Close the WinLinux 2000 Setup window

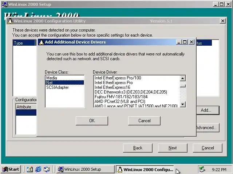tap(228, 4)
